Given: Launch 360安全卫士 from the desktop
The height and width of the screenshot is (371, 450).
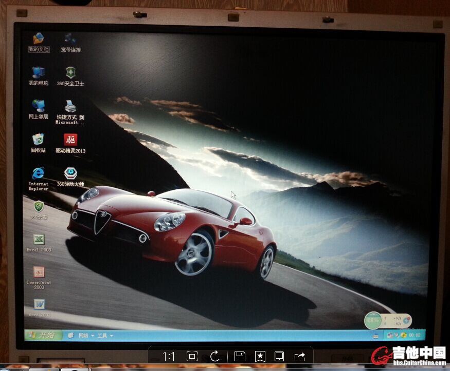Looking at the screenshot, I should click(x=70, y=73).
